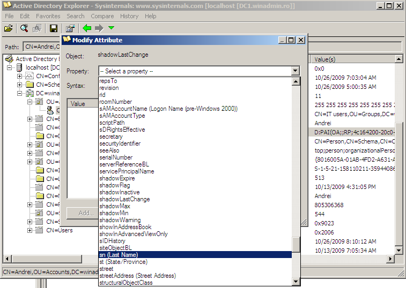The height and width of the screenshot is (288, 406).
Task: Click attribute list scroll down arrow
Action: tap(398, 250)
